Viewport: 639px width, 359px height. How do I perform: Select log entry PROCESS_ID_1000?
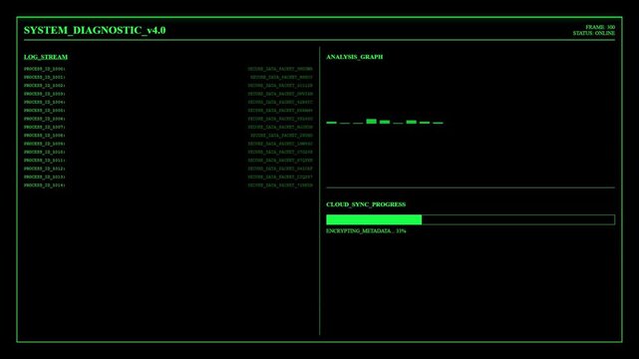click(x=168, y=69)
